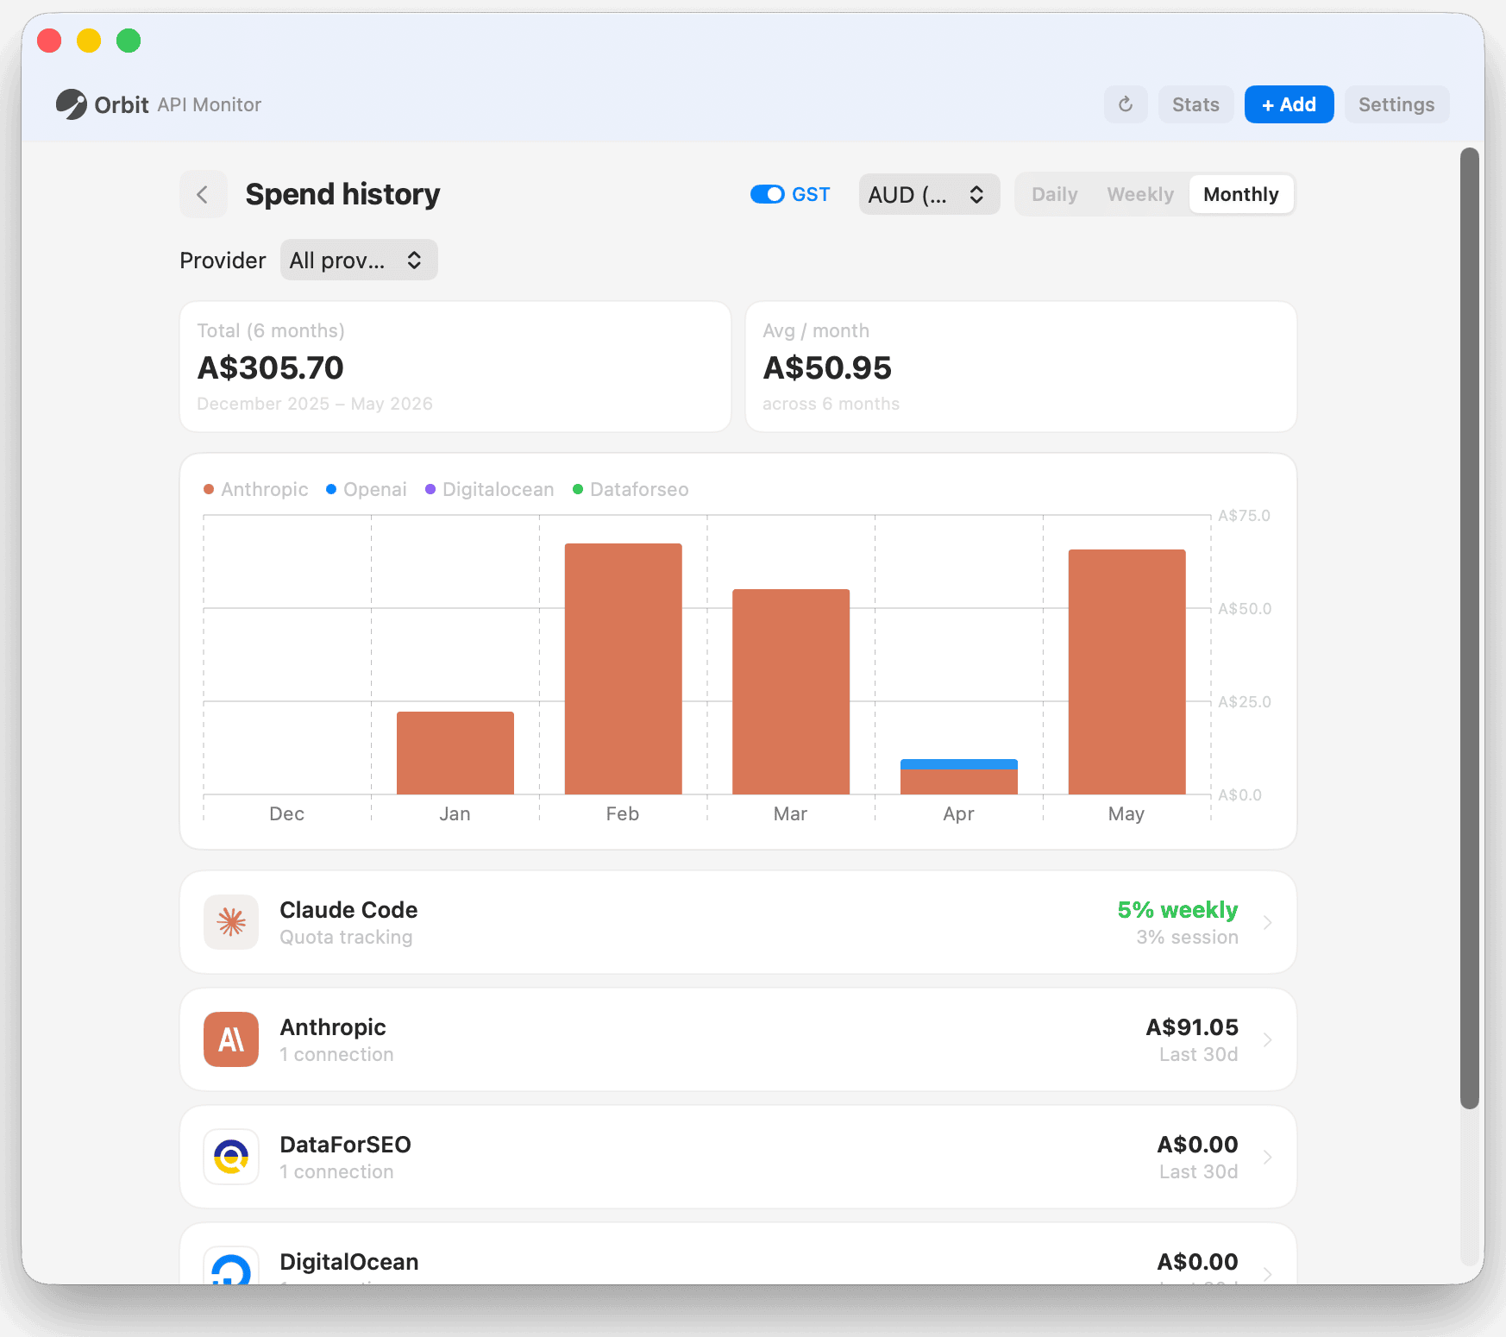Open the Claude Code starburst icon

click(x=231, y=922)
